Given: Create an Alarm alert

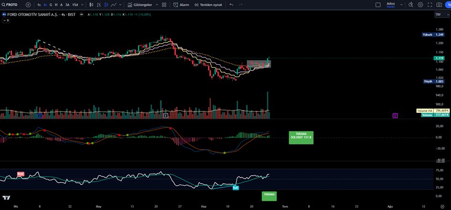Looking at the screenshot, I should pos(181,5).
